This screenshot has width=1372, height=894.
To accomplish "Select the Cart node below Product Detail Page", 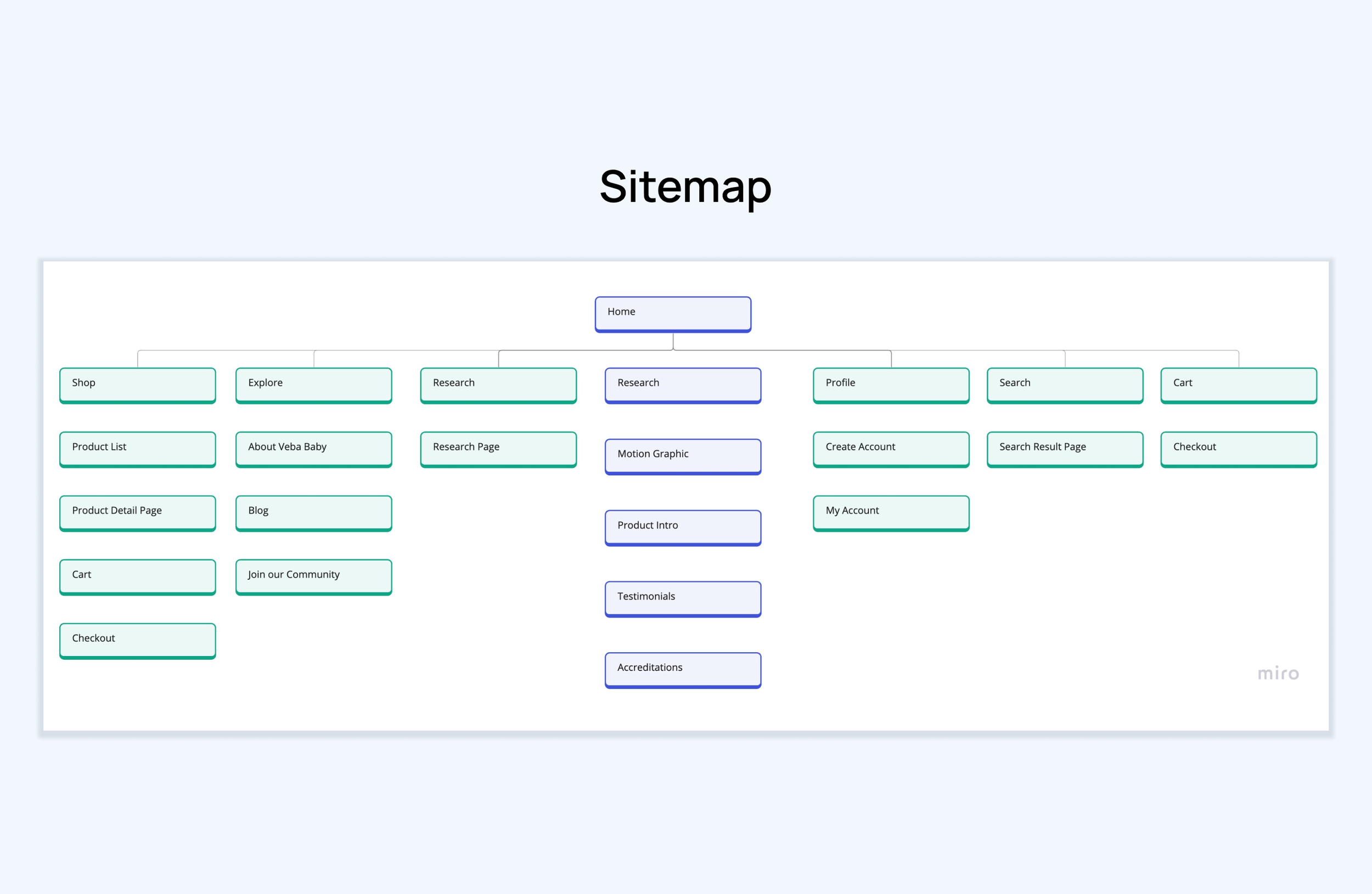I will pos(138,577).
